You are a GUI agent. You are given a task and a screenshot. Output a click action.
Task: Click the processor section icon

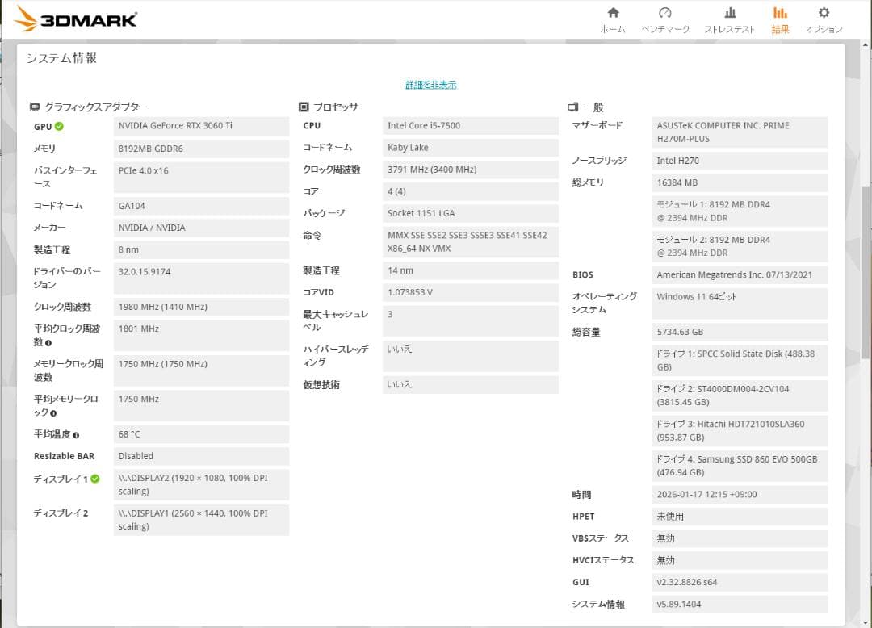click(x=302, y=106)
